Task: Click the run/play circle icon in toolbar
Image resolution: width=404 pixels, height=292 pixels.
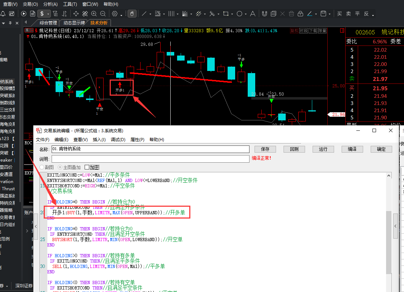Action: [x=24, y=14]
